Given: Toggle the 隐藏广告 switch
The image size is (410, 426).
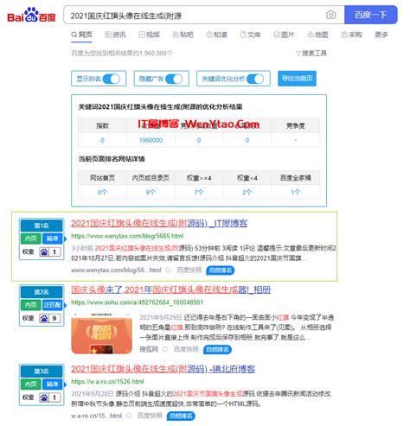Looking at the screenshot, I should pyautogui.click(x=174, y=79).
